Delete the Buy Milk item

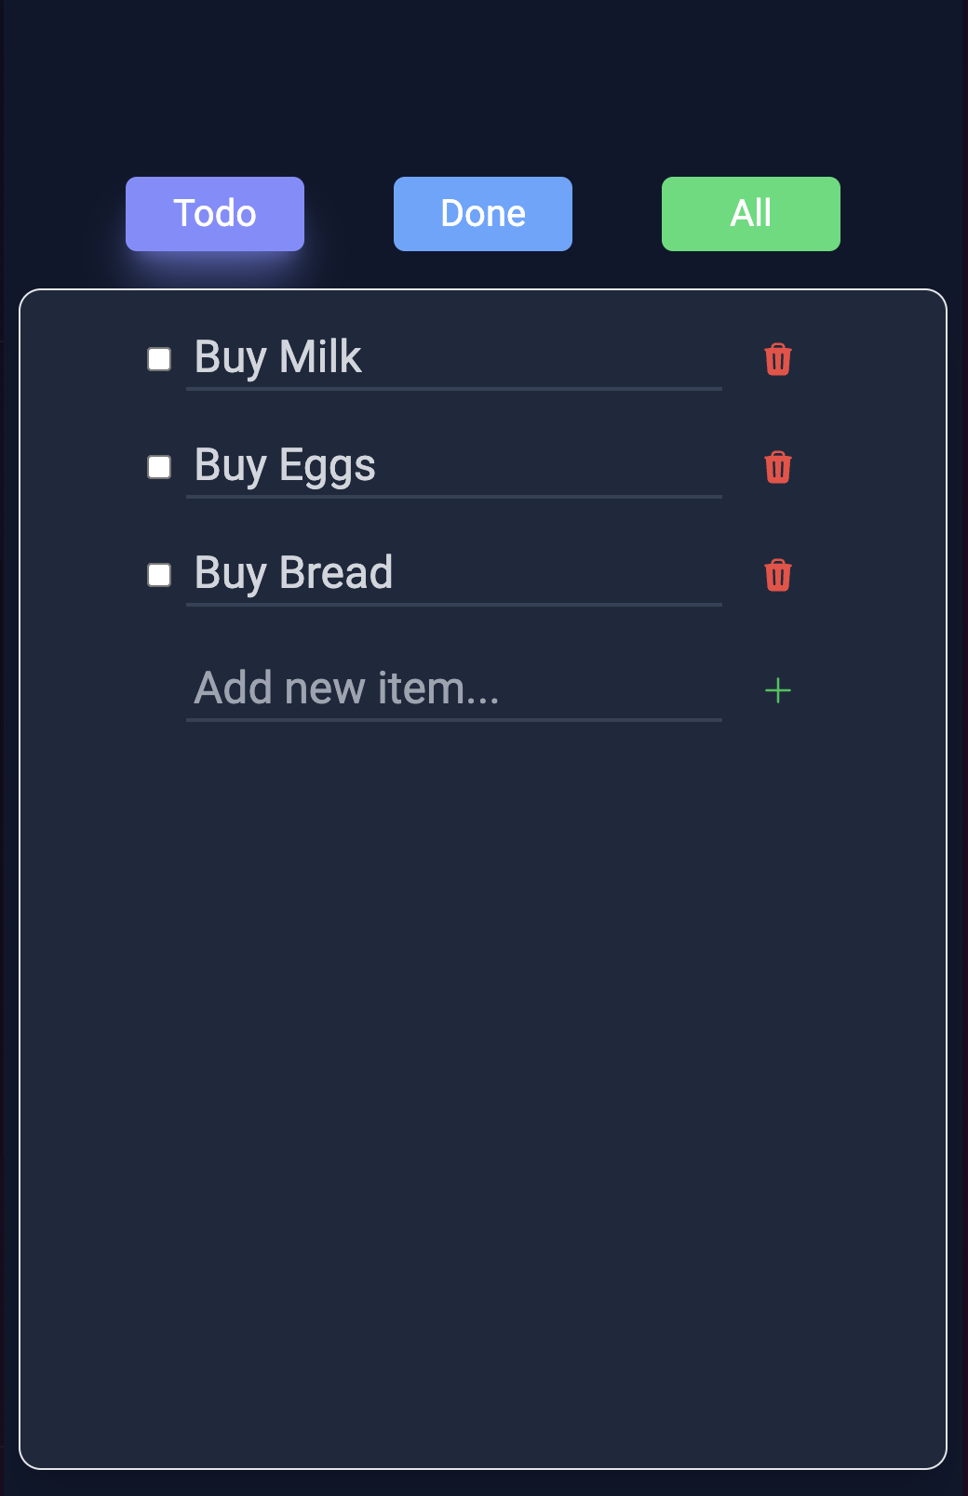tap(777, 359)
